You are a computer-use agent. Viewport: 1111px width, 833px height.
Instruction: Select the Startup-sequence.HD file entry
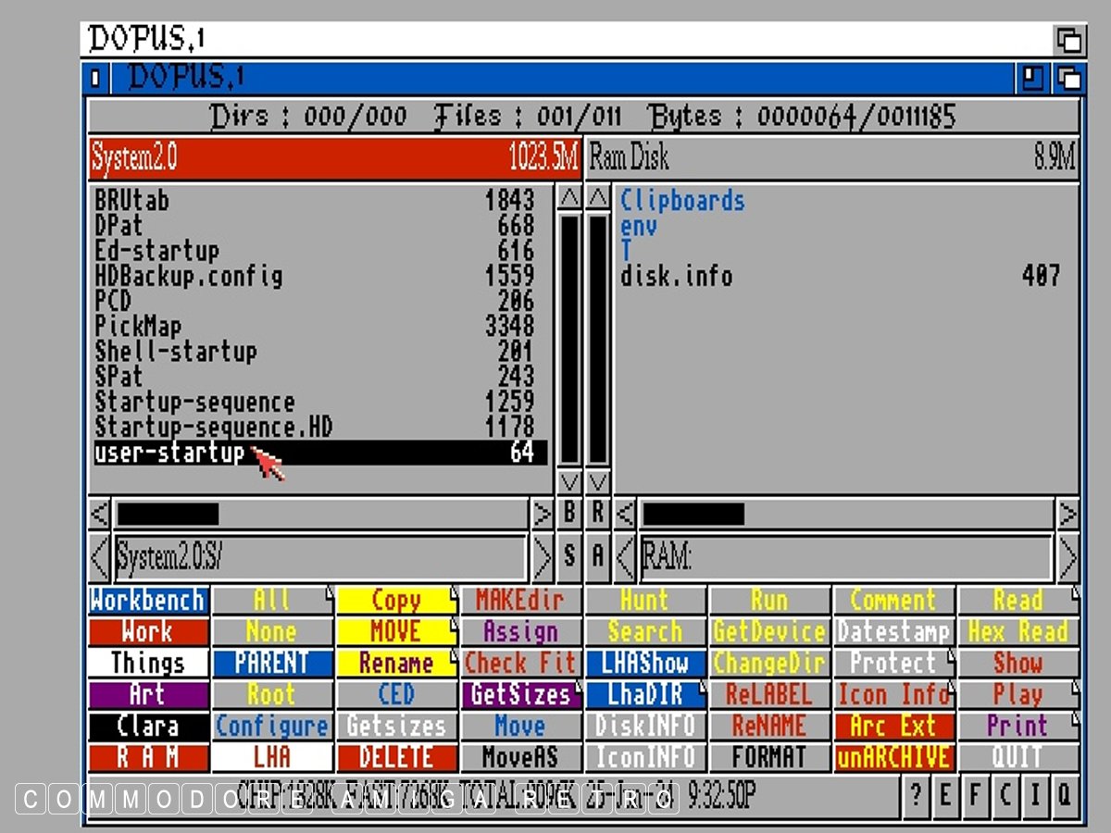point(213,428)
